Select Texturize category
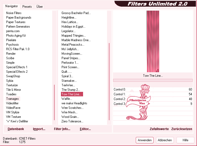Image resolution: width=197 pixels, height=146 pixels. 12,85
